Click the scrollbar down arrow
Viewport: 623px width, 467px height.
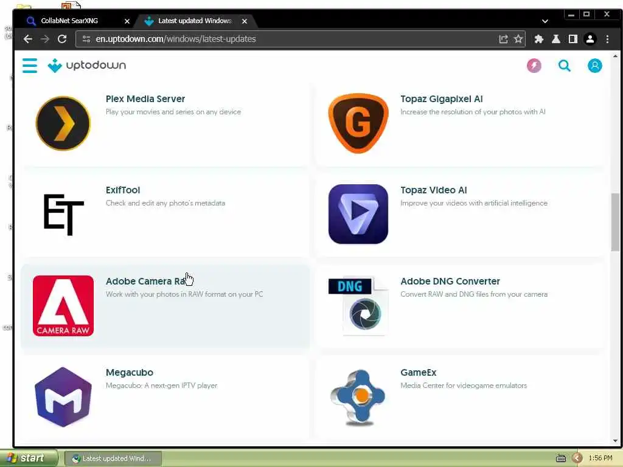pos(615,440)
